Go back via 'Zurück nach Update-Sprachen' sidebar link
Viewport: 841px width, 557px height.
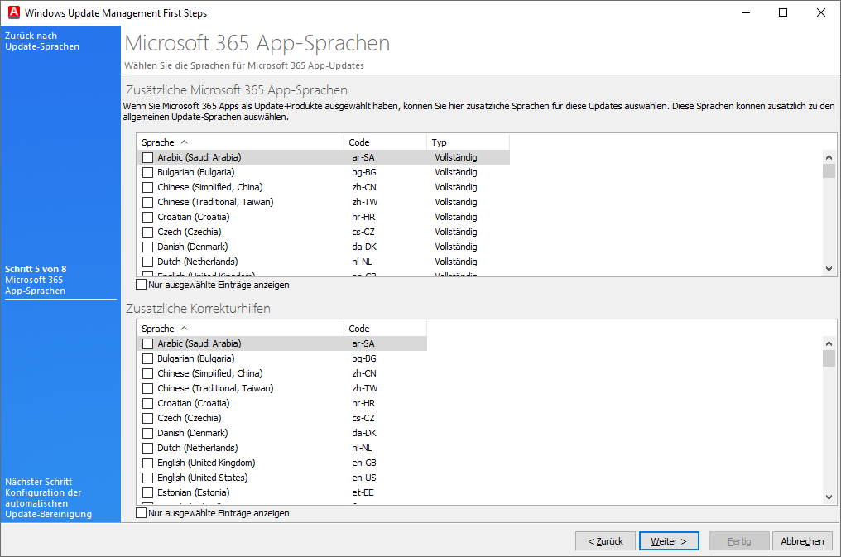coord(42,41)
